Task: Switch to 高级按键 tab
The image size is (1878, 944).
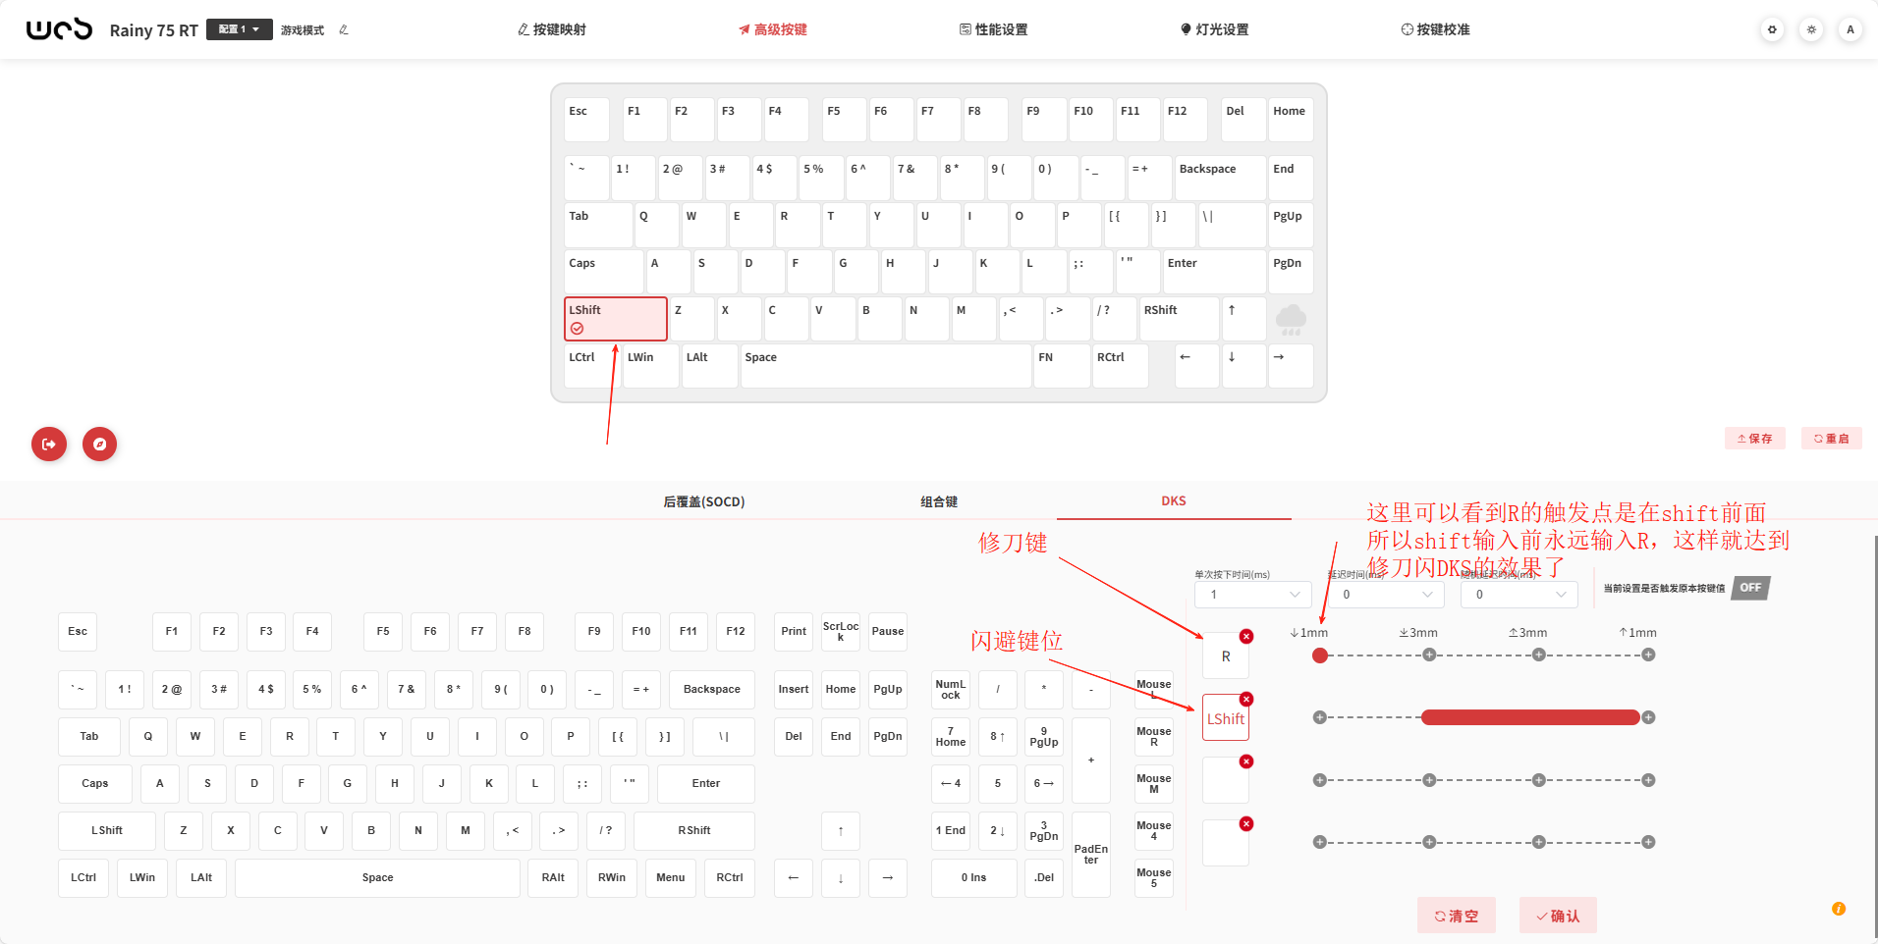Action: pos(773,29)
